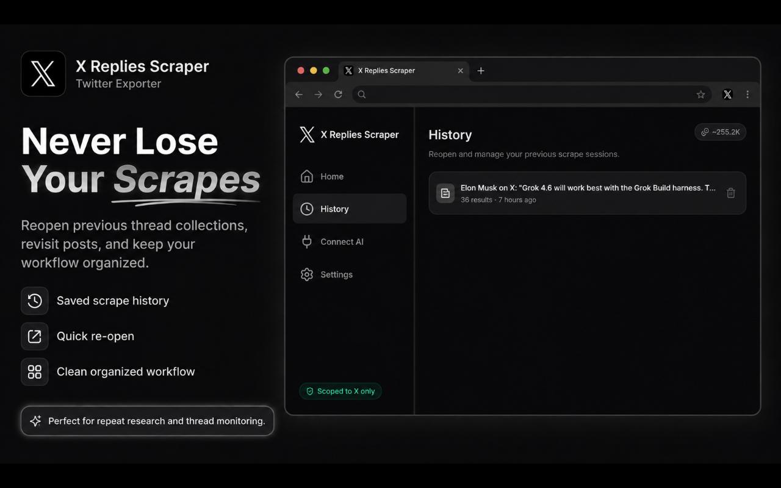Bookmark page with star icon

tap(700, 95)
